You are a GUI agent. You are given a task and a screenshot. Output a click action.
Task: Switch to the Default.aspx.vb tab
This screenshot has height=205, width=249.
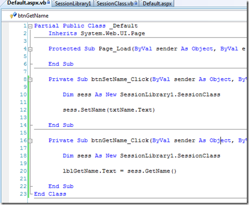[x=26, y=3]
